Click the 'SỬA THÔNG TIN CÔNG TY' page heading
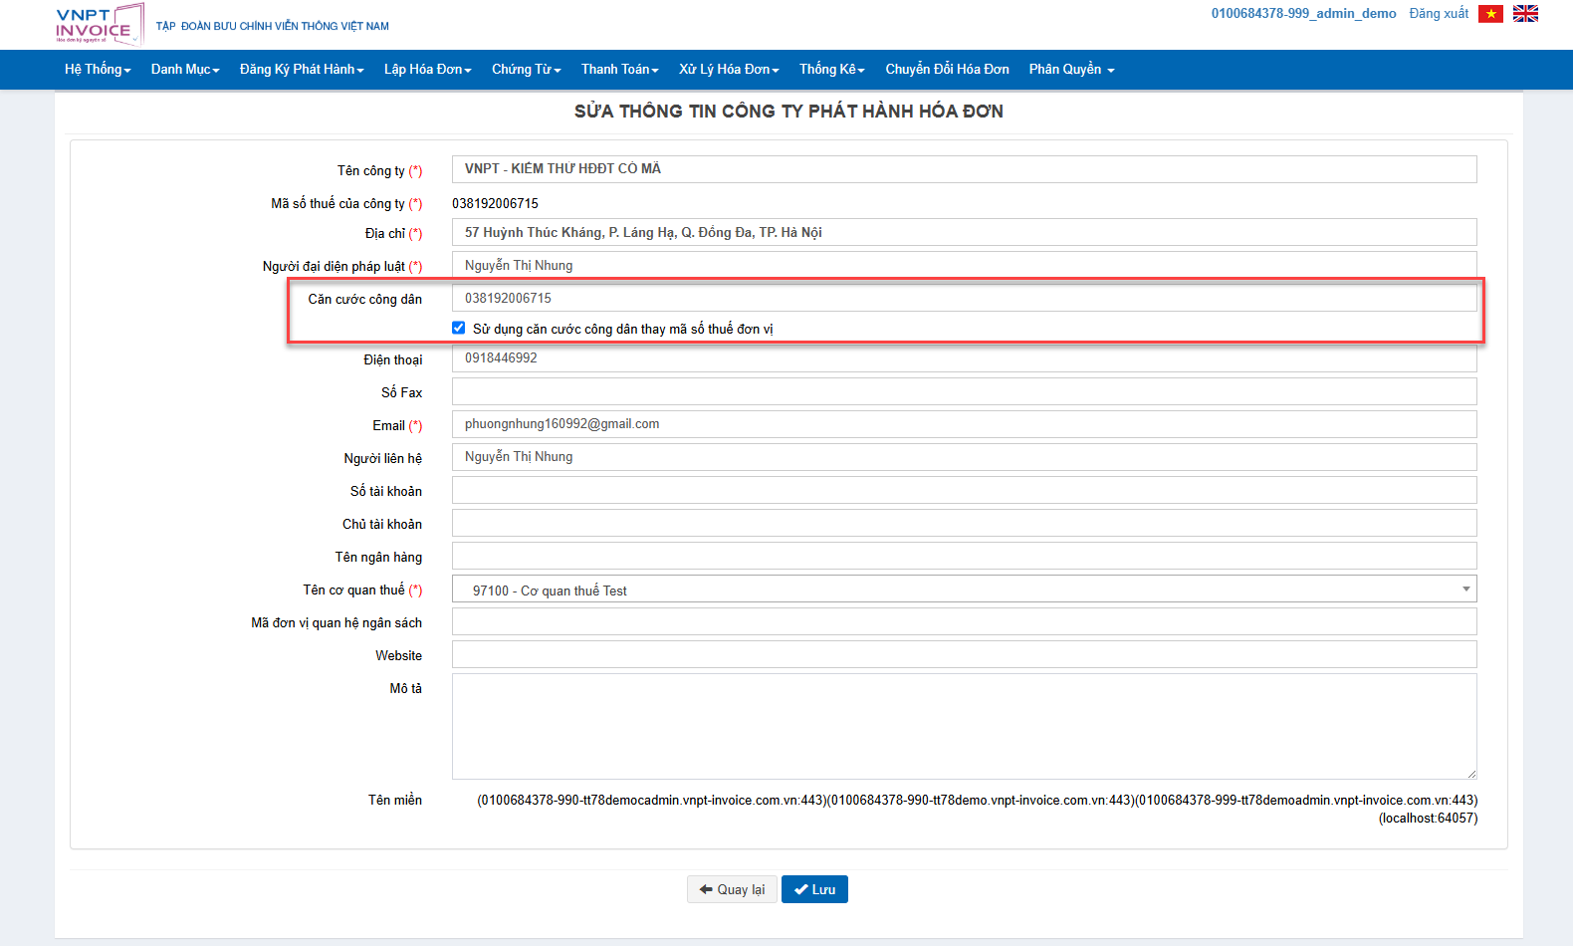The image size is (1573, 946). point(788,112)
